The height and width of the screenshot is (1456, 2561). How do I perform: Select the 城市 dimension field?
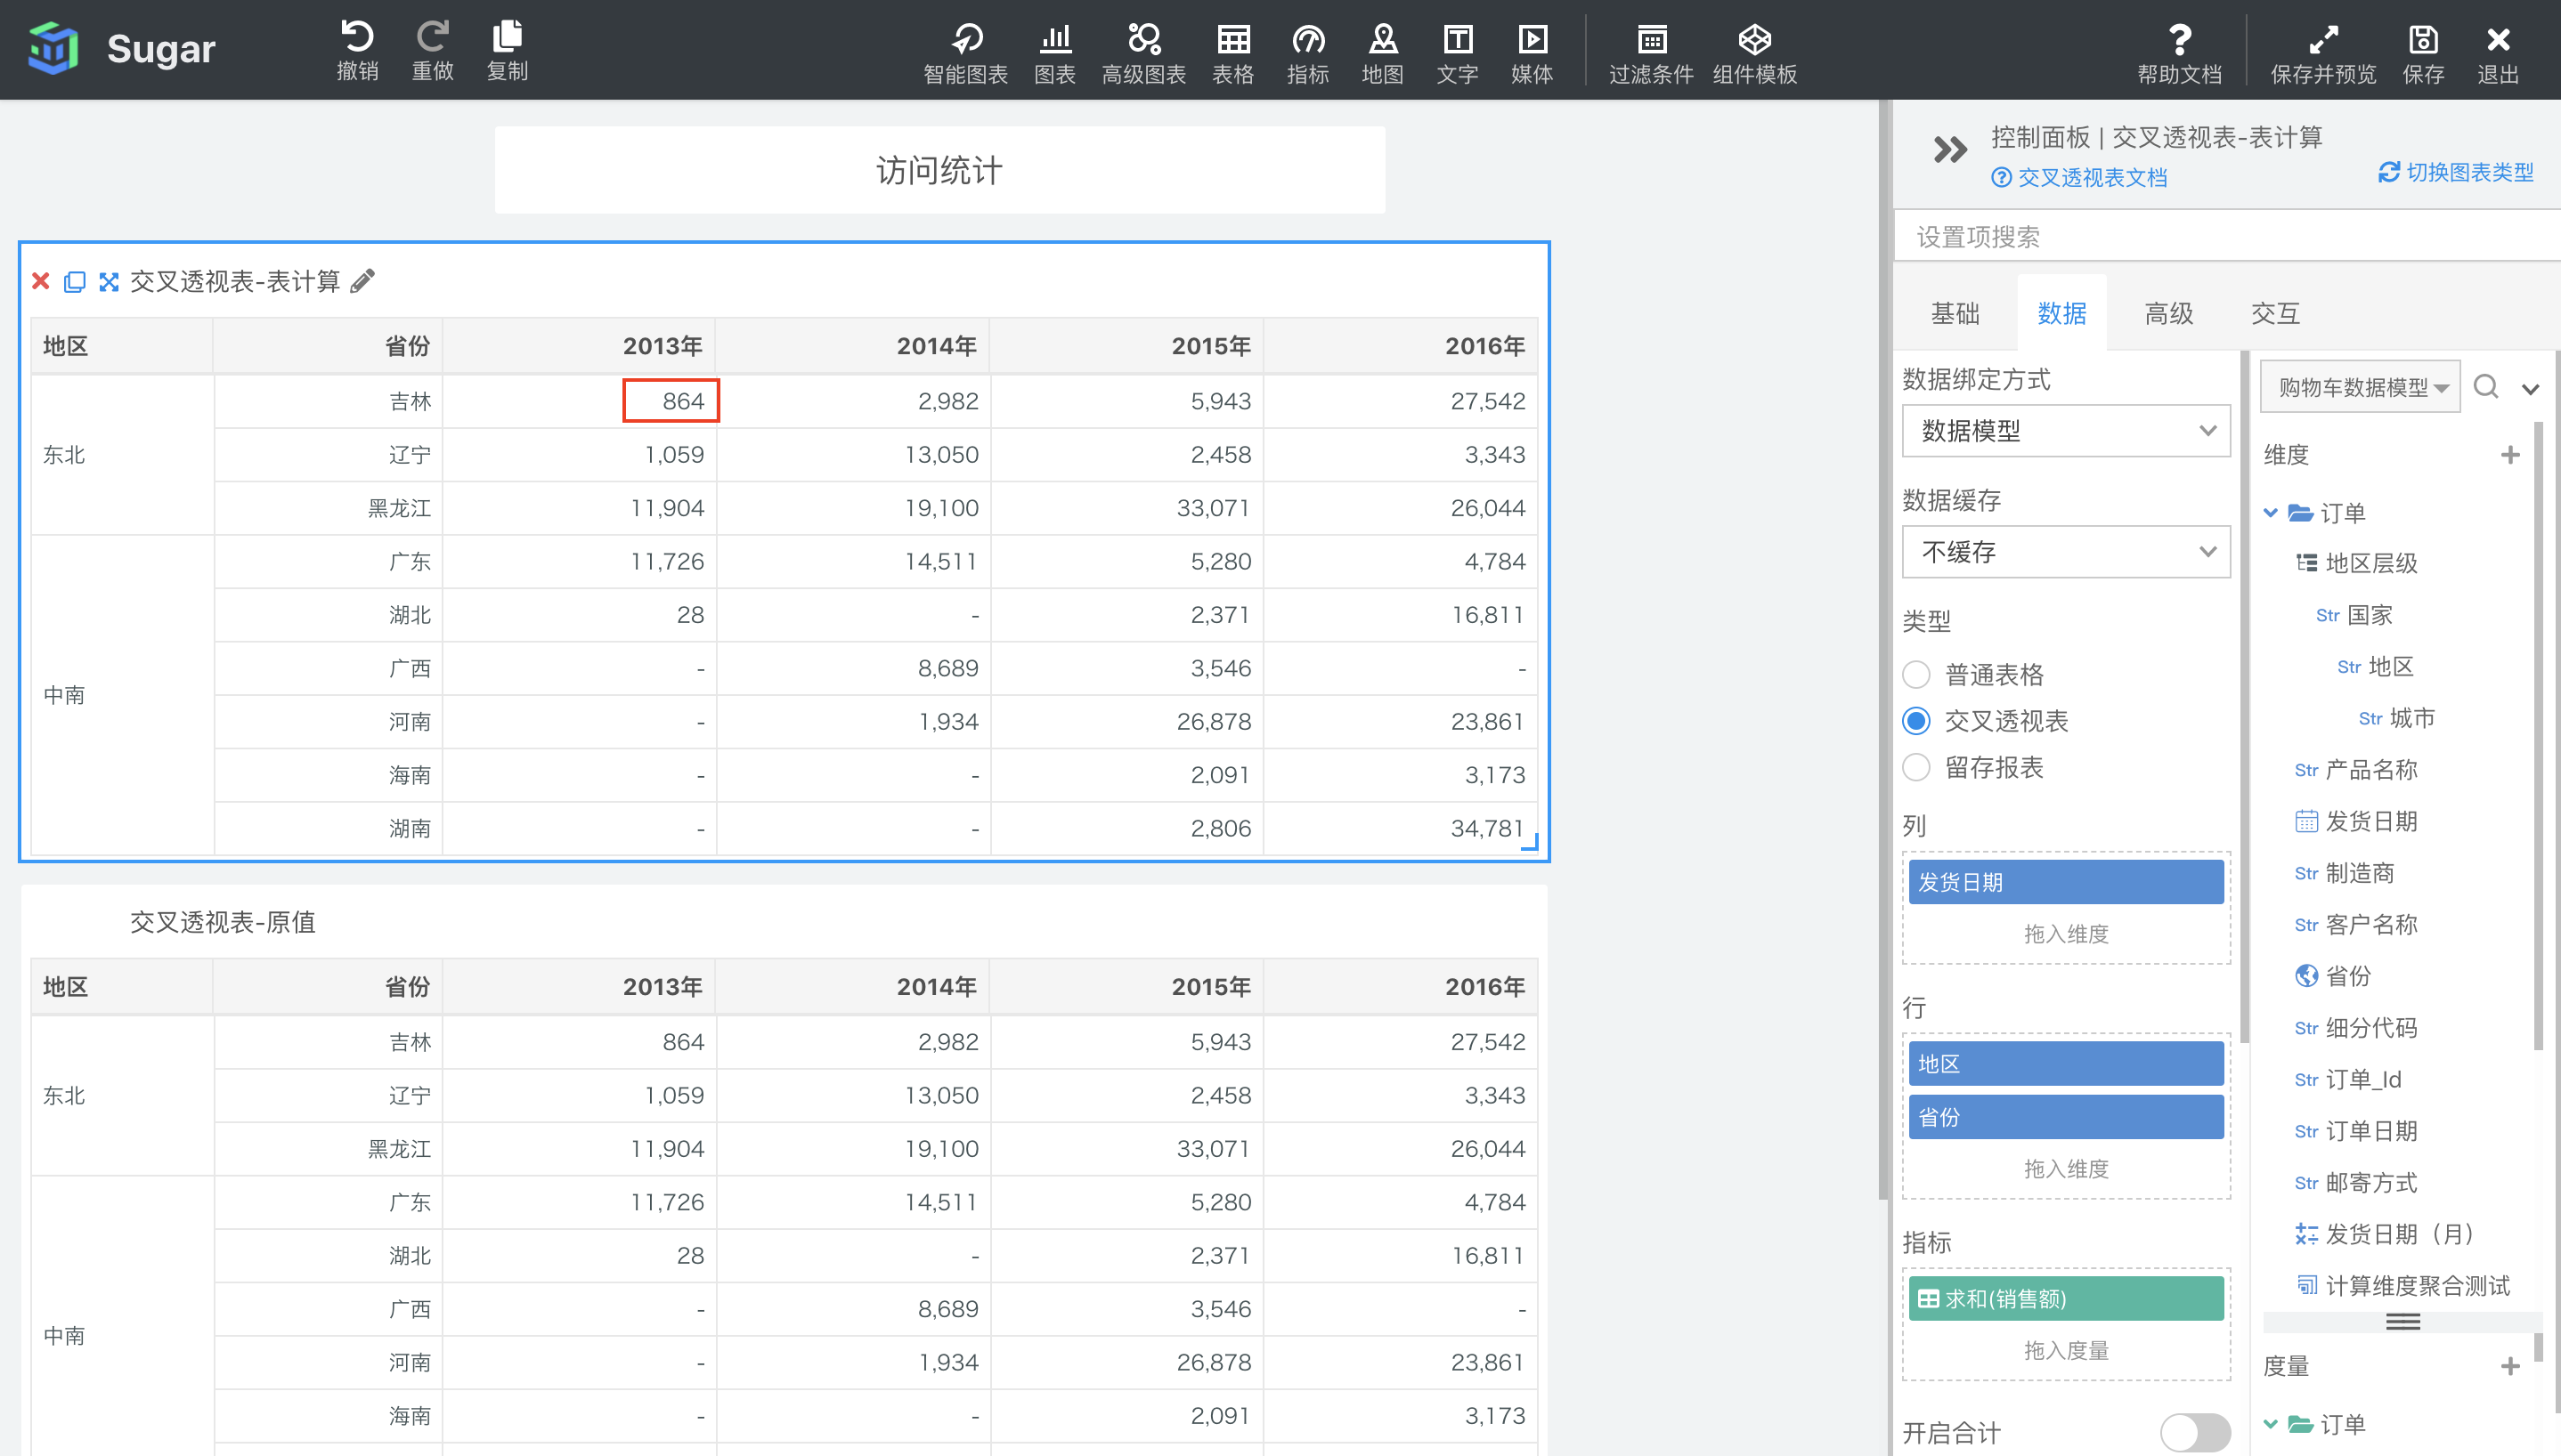pyautogui.click(x=2396, y=718)
